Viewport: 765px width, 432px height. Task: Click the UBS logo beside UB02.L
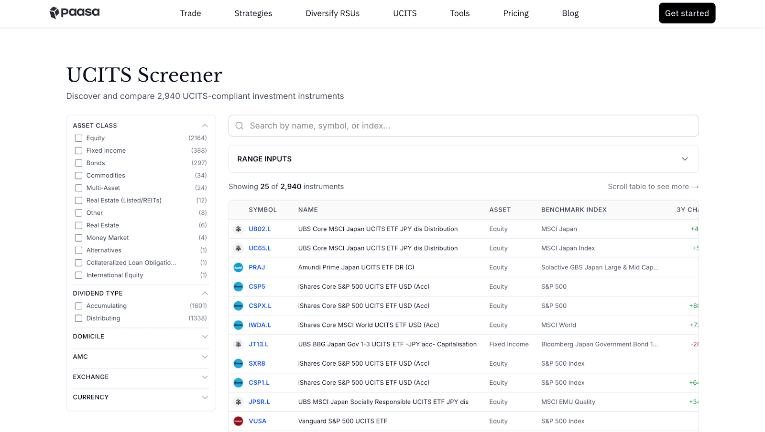coord(238,229)
